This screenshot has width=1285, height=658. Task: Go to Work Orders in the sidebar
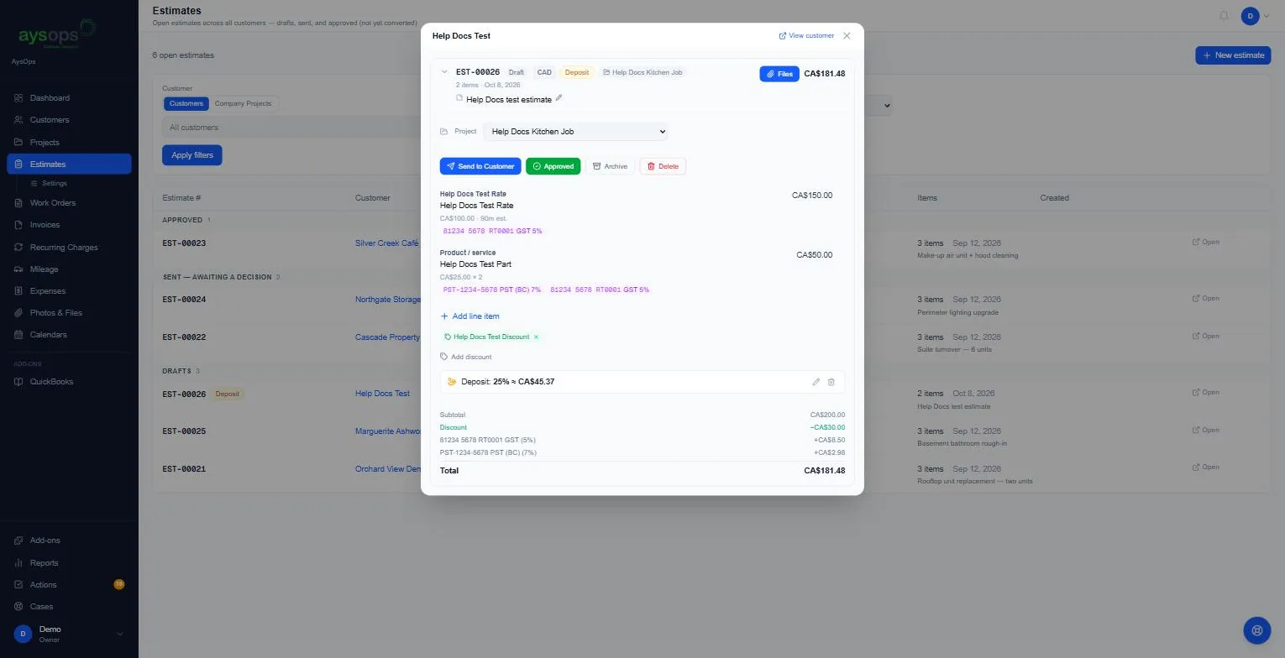52,203
